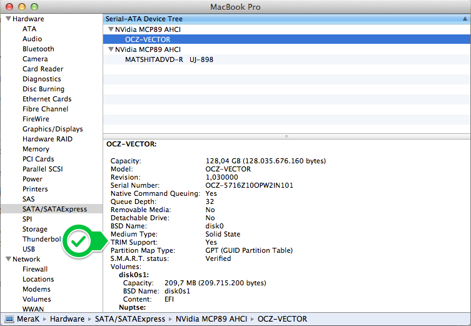Viewport: 471px width, 326px height.
Task: Open Fibre Channel section
Action: coord(46,109)
